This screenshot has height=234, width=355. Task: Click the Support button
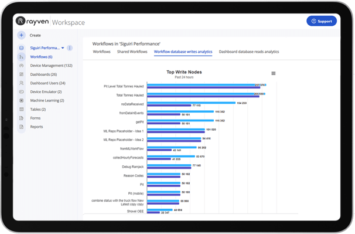point(322,21)
